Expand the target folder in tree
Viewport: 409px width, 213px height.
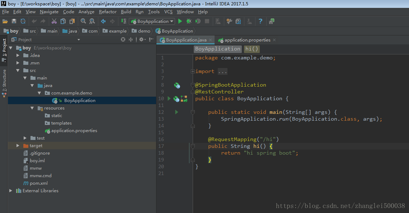(x=18, y=146)
